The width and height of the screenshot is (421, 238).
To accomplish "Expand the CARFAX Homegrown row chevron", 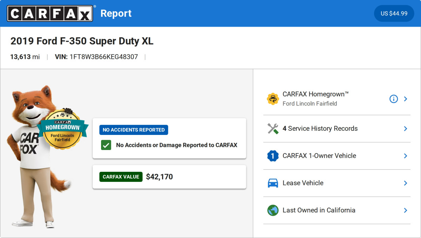I will pos(406,99).
